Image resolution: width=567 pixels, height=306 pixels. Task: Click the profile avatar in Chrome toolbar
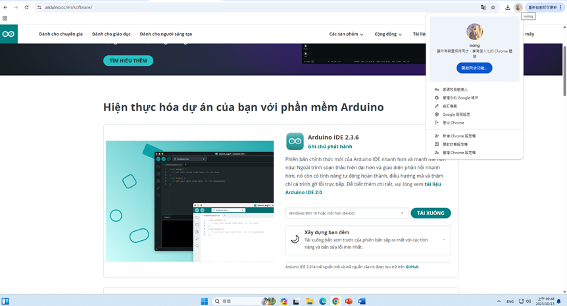(x=518, y=7)
